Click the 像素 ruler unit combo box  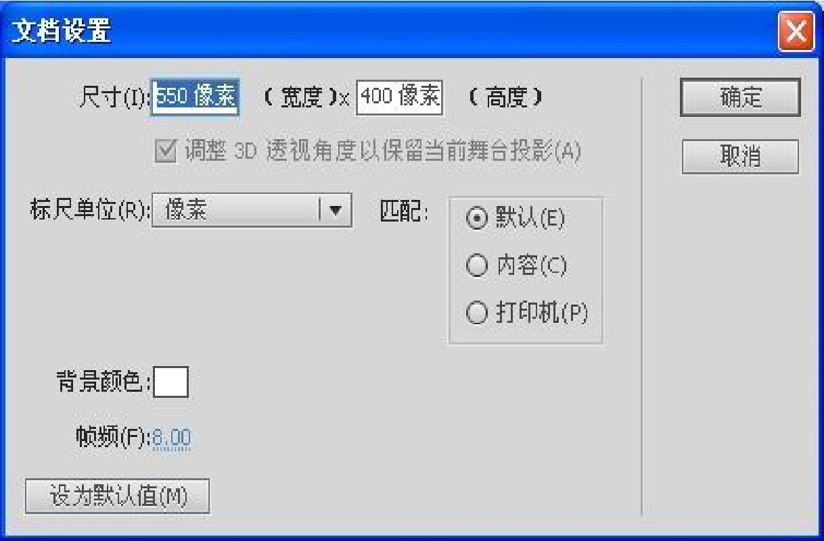(252, 211)
